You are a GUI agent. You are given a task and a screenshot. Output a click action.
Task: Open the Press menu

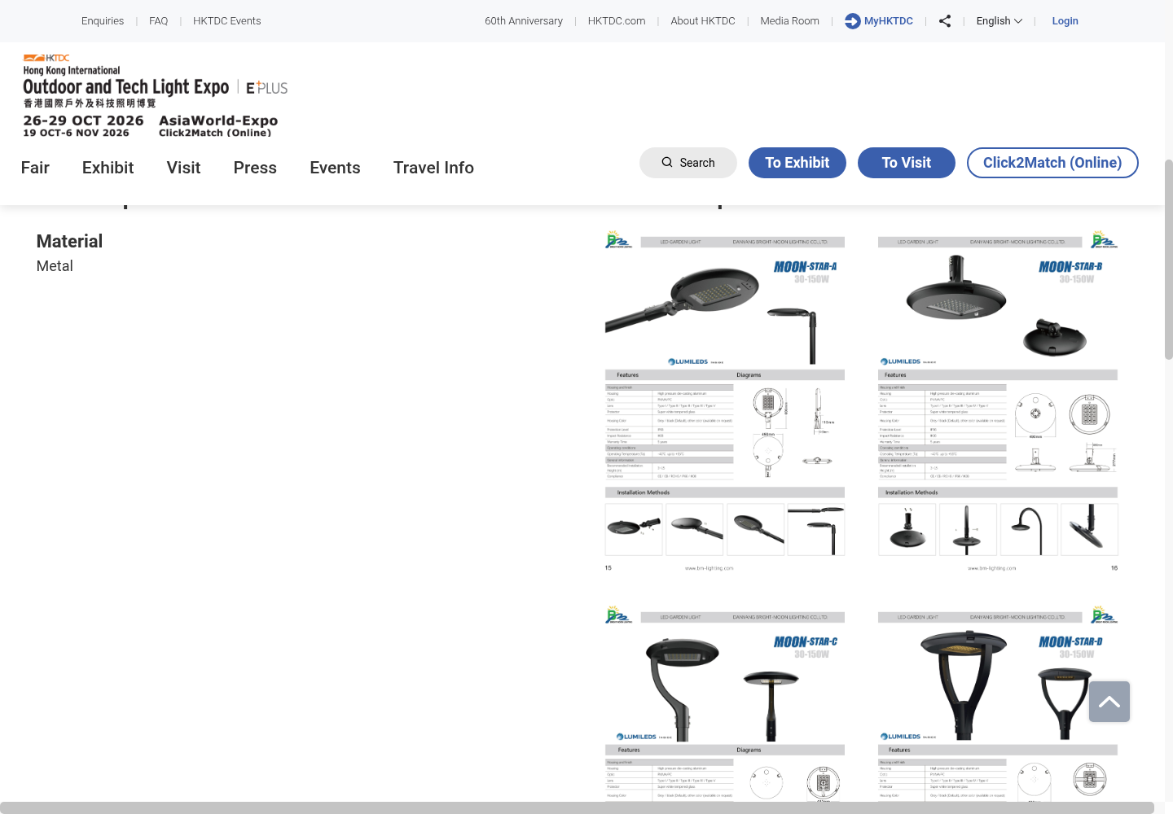coord(255,168)
